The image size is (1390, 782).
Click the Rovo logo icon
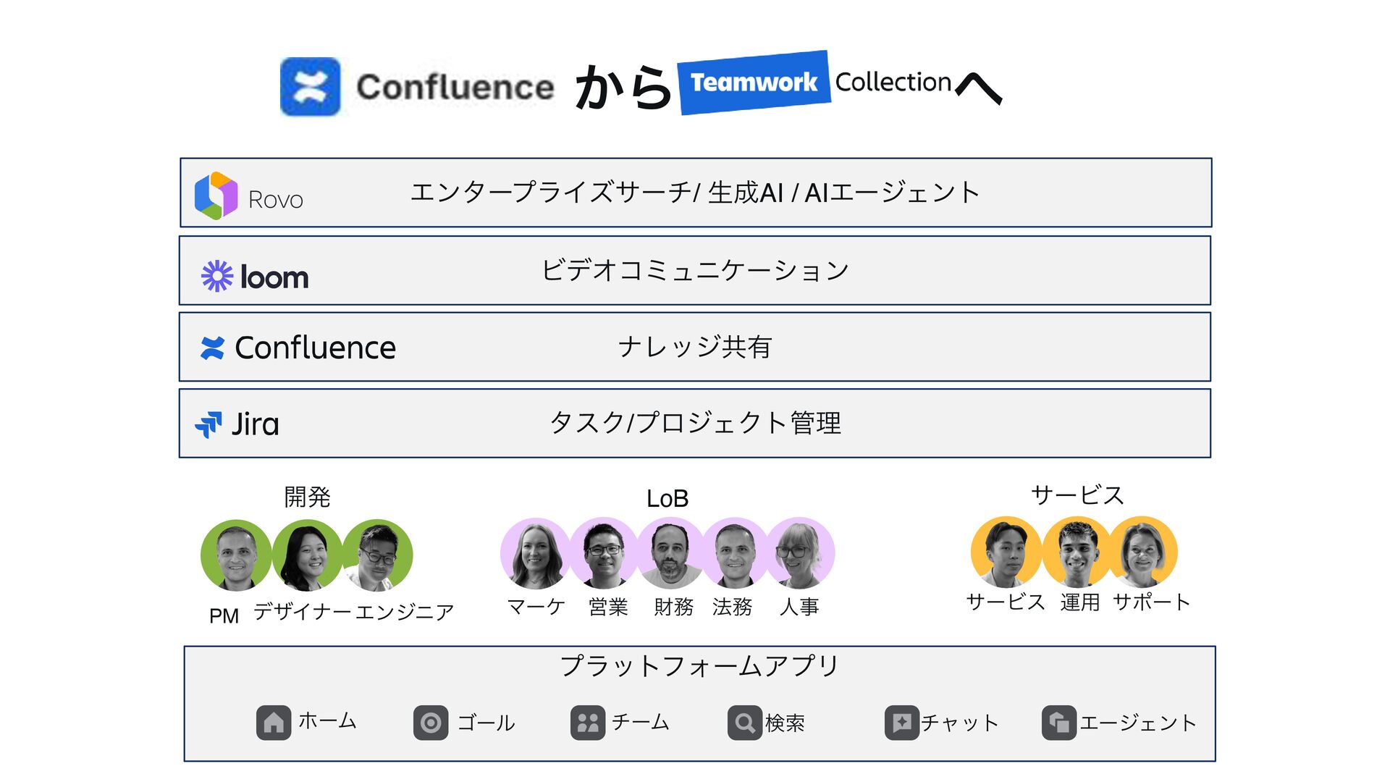click(x=216, y=195)
